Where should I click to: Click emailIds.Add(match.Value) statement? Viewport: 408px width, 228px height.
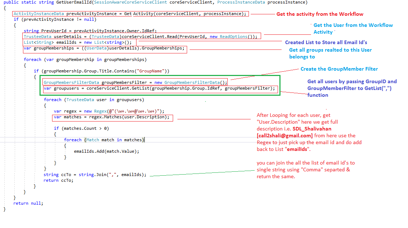(106, 151)
